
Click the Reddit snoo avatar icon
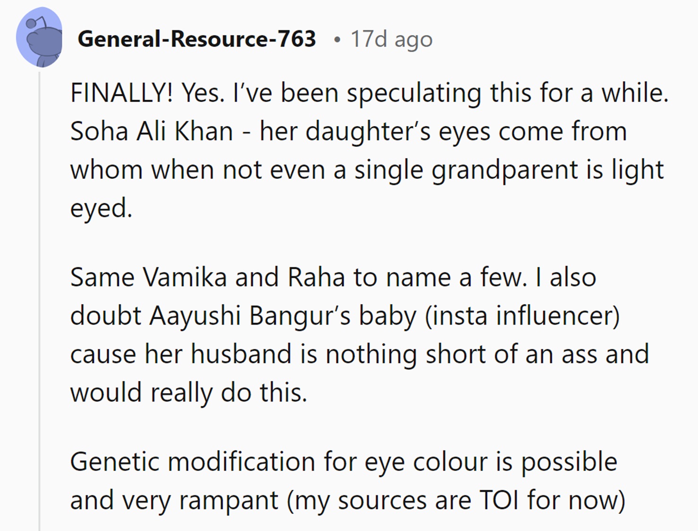pos(40,38)
